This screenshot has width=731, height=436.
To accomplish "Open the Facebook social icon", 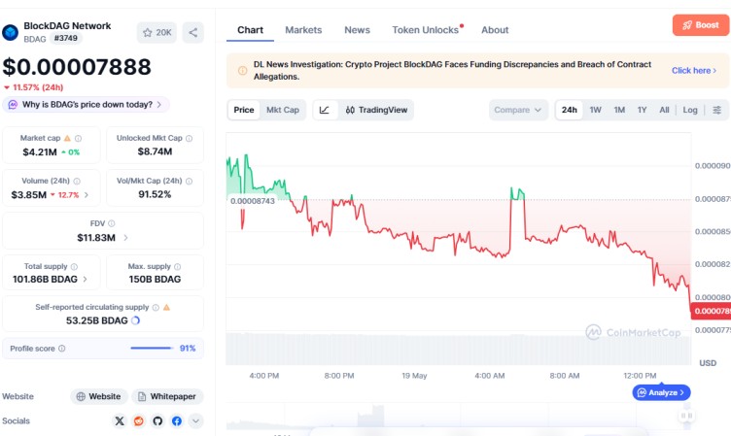I will [177, 421].
